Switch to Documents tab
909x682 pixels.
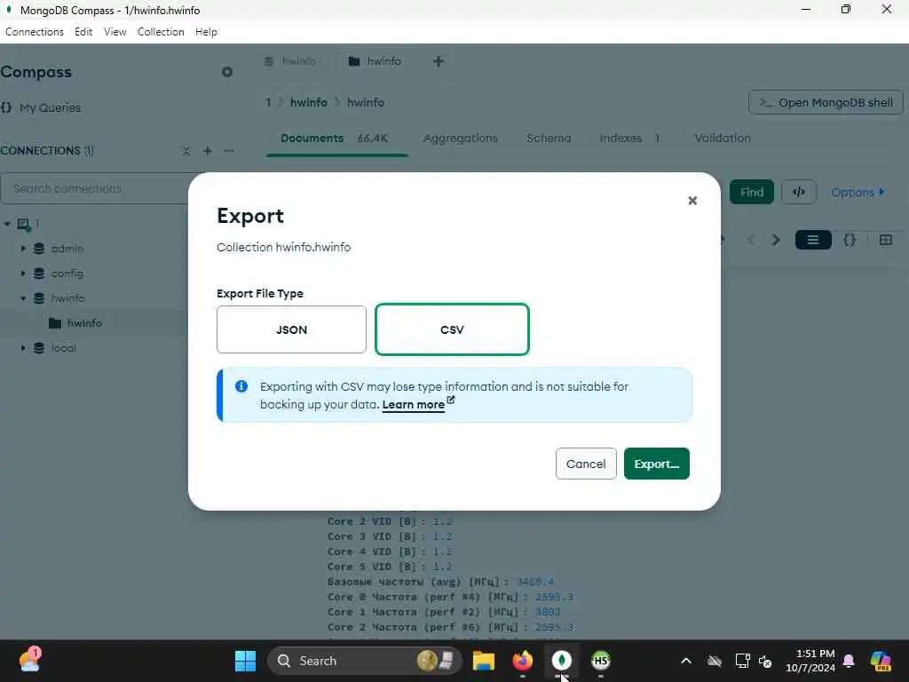pos(335,139)
